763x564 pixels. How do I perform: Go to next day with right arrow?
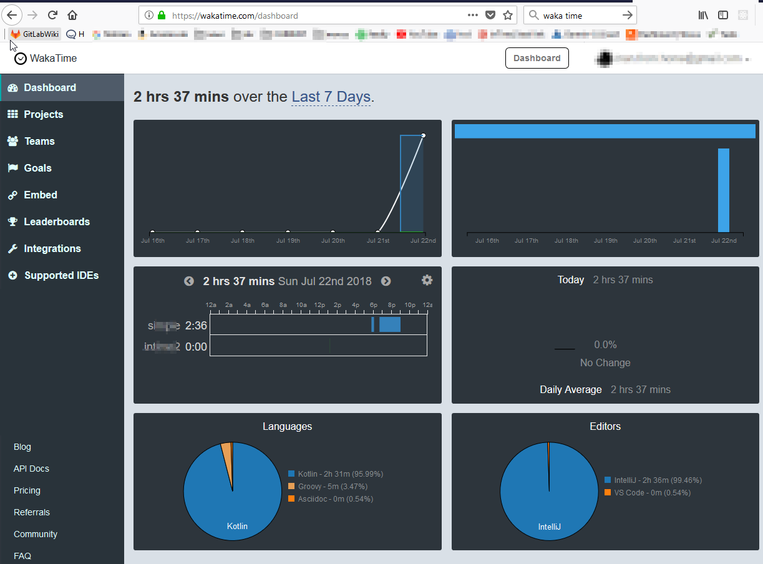click(386, 281)
